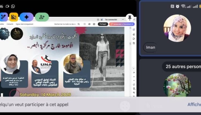Click Demander à l'Assistant IA button

[122, 24]
